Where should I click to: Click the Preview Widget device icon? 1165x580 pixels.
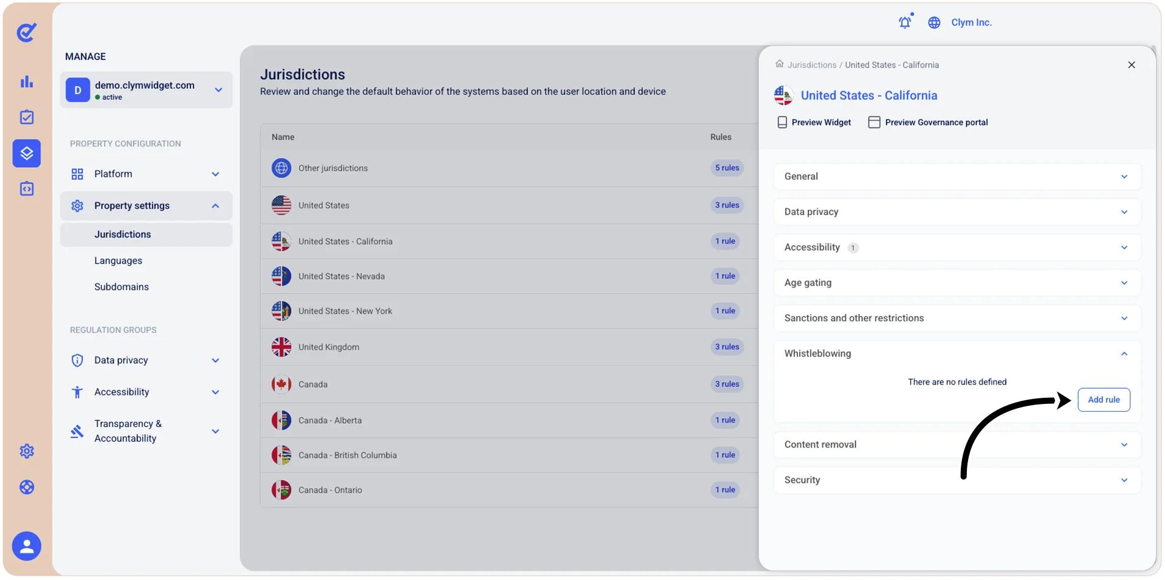782,122
